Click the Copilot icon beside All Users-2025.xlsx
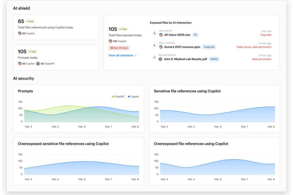The height and width of the screenshot is (195, 293). [x=161, y=35]
